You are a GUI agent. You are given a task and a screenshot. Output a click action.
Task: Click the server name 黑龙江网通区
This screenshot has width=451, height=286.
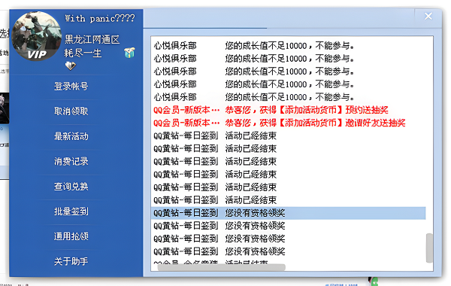(x=92, y=39)
